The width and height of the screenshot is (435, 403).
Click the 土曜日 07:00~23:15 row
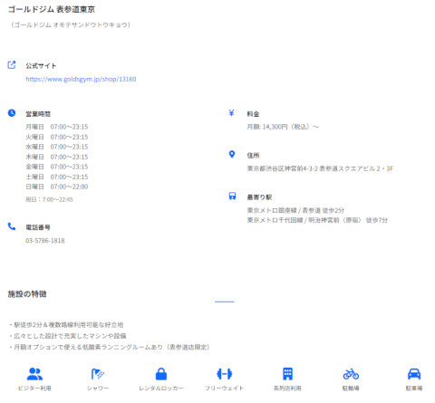point(57,177)
